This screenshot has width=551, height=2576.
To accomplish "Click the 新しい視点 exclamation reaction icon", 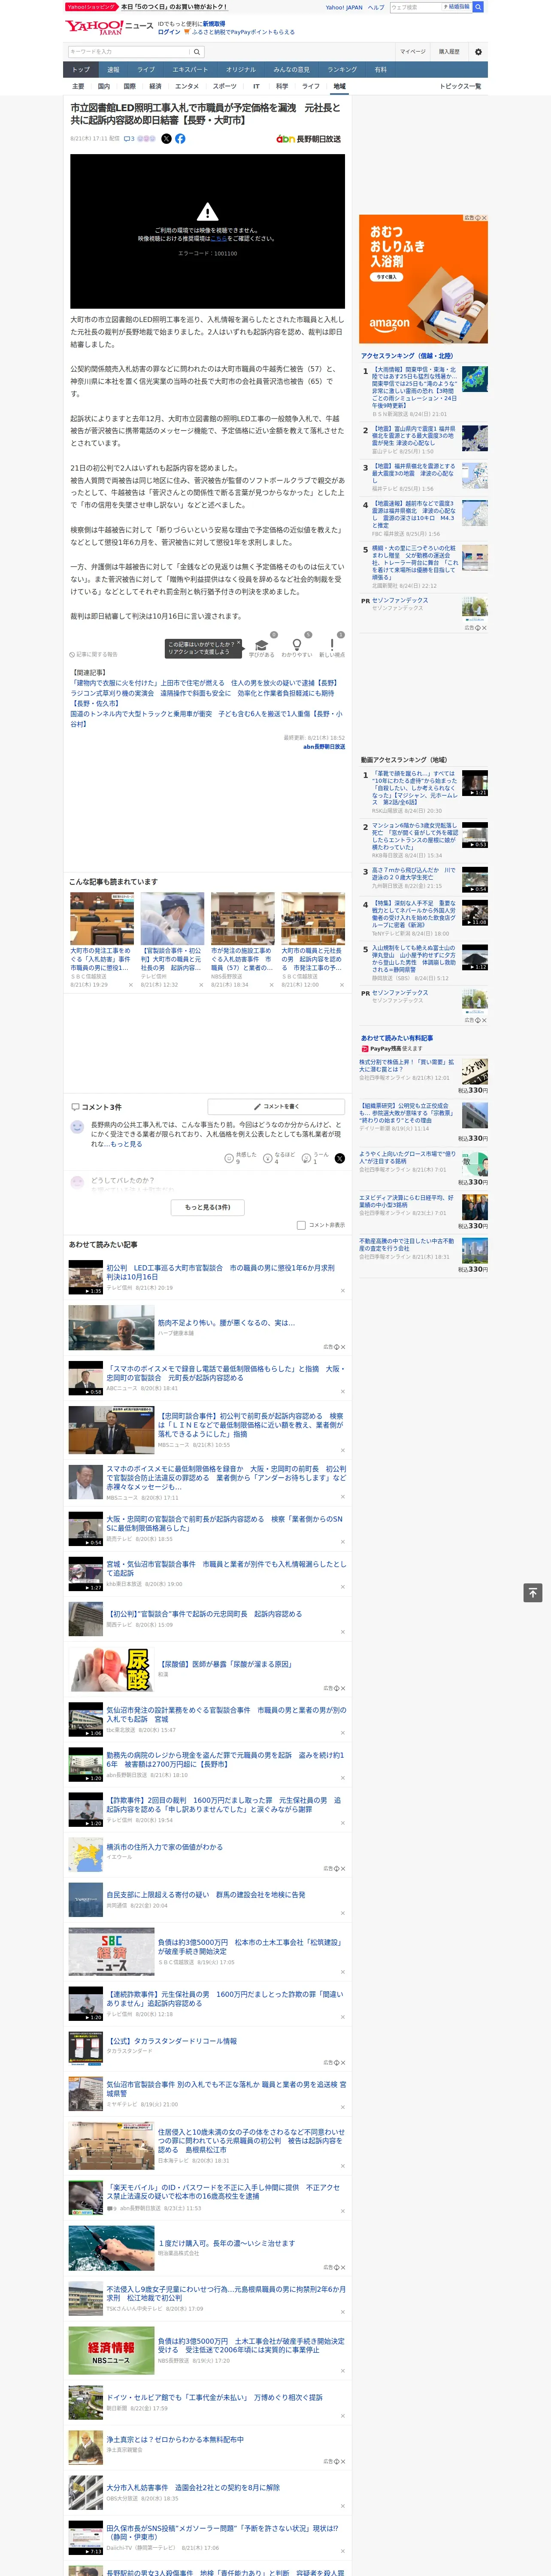I will point(332,645).
